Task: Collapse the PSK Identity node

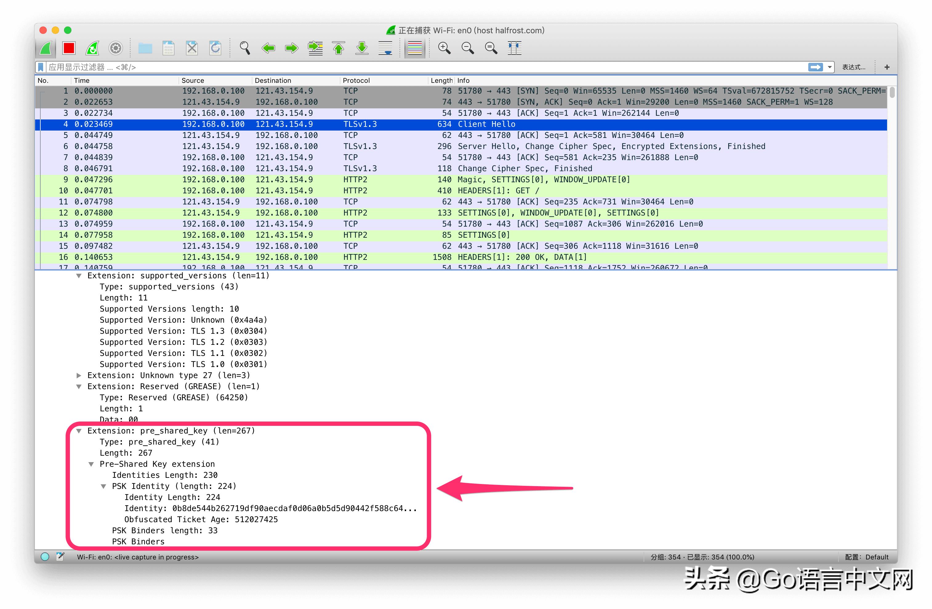Action: click(x=103, y=486)
